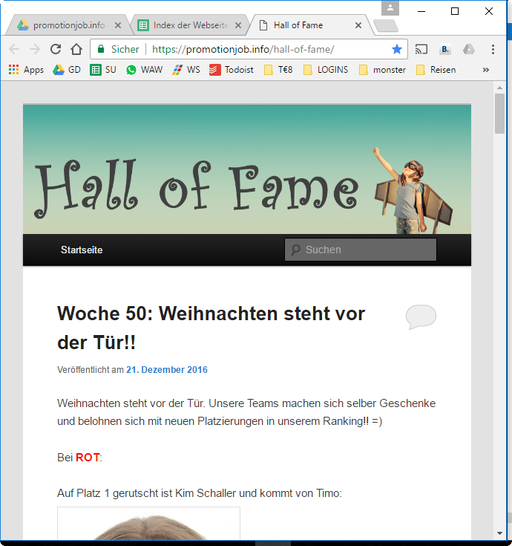
Task: Click the comment speech bubble icon
Action: pyautogui.click(x=421, y=317)
